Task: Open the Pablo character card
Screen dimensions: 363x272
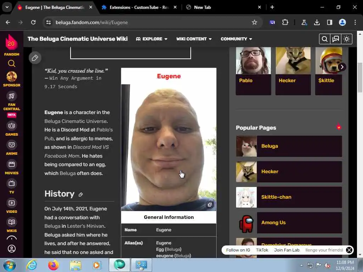Action: click(253, 71)
